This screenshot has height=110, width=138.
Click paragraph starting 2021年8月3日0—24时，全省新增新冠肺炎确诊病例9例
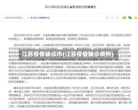[70, 37]
